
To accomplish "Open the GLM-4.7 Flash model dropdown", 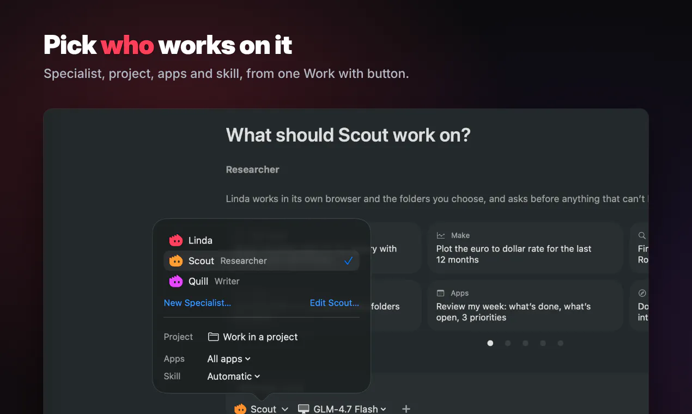I will [x=342, y=409].
